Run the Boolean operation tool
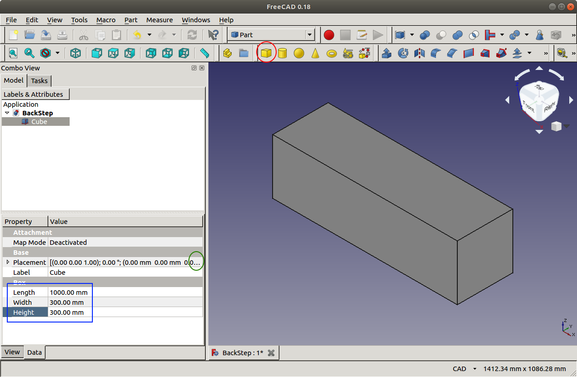This screenshot has width=577, height=377. pos(425,35)
